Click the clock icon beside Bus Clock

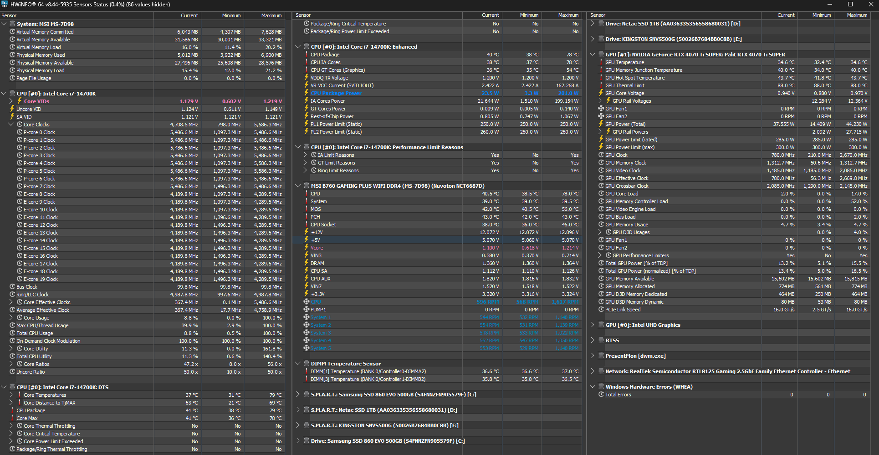pos(12,287)
